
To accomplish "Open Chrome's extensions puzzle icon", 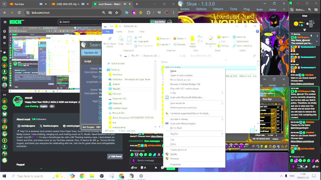I will coord(148,12).
